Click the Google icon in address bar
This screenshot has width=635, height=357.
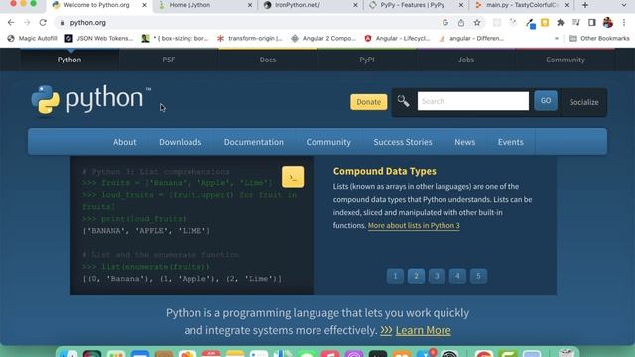pyautogui.click(x=445, y=23)
